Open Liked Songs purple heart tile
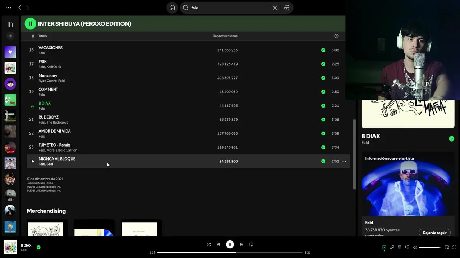The width and height of the screenshot is (460, 258). tap(10, 52)
